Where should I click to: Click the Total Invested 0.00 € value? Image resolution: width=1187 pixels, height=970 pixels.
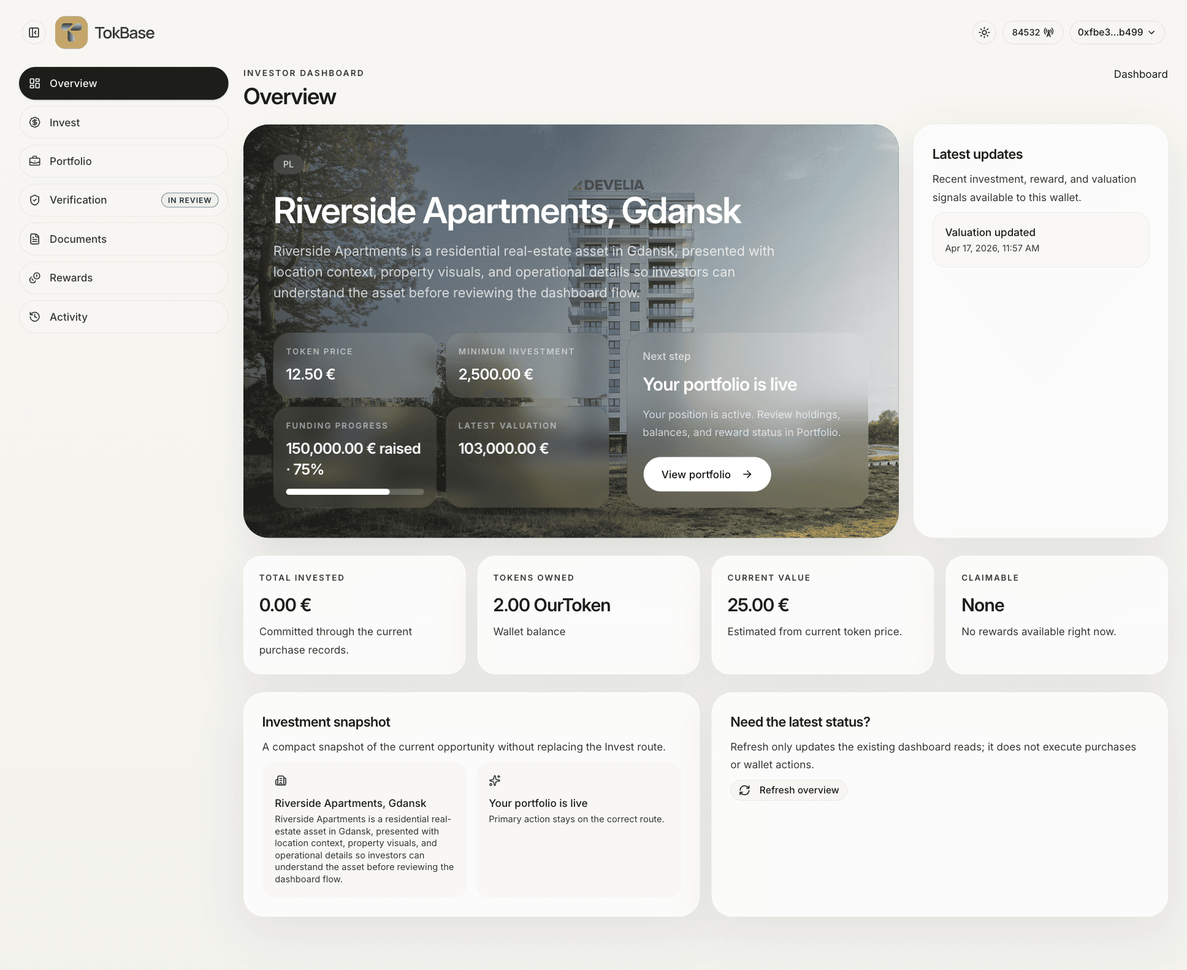click(x=285, y=605)
